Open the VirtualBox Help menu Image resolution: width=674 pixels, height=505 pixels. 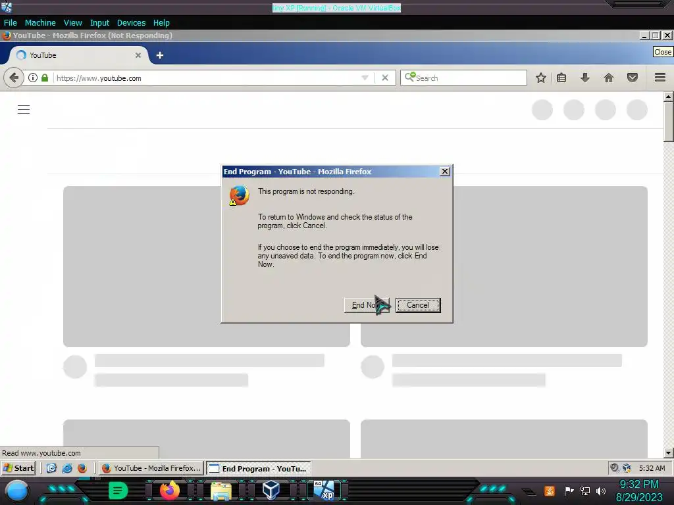pos(161,23)
